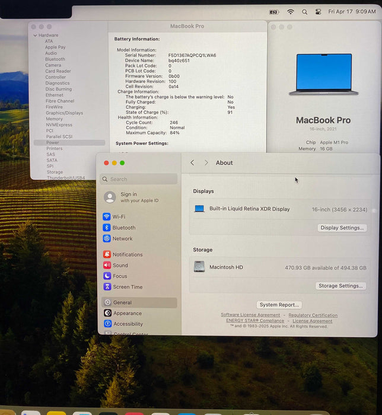The width and height of the screenshot is (382, 415).
Task: Select Power in the System Information sidebar
Action: pyautogui.click(x=69, y=142)
